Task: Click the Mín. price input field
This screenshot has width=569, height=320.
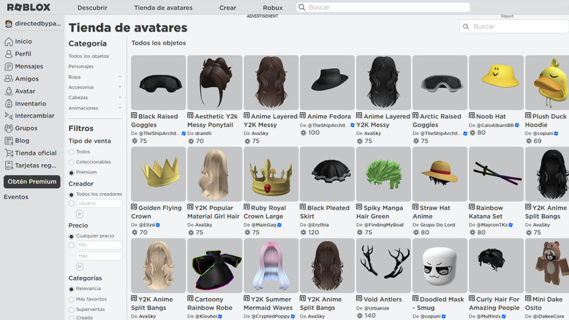Action: (x=99, y=245)
